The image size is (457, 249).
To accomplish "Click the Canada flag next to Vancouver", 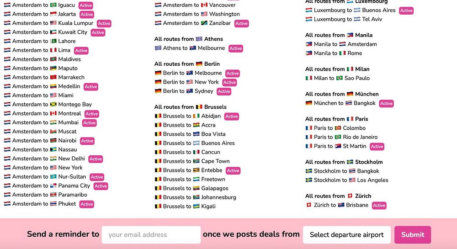I will (x=204, y=5).
